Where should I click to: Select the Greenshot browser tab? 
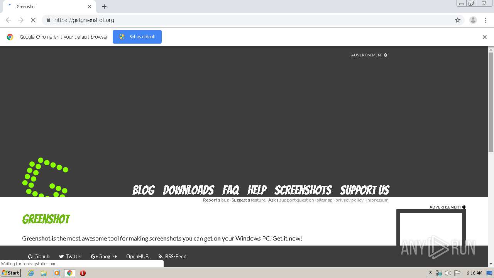[x=49, y=7]
